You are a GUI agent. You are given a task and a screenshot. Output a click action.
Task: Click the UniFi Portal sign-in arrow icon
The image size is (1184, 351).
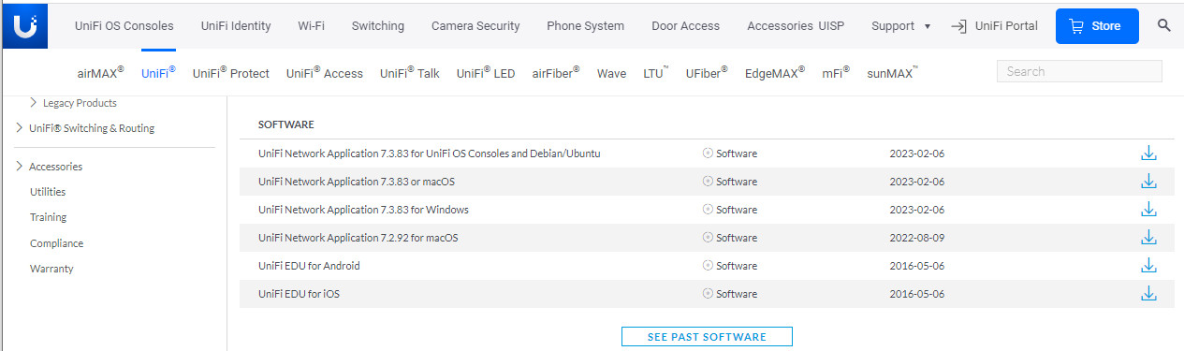(x=958, y=26)
